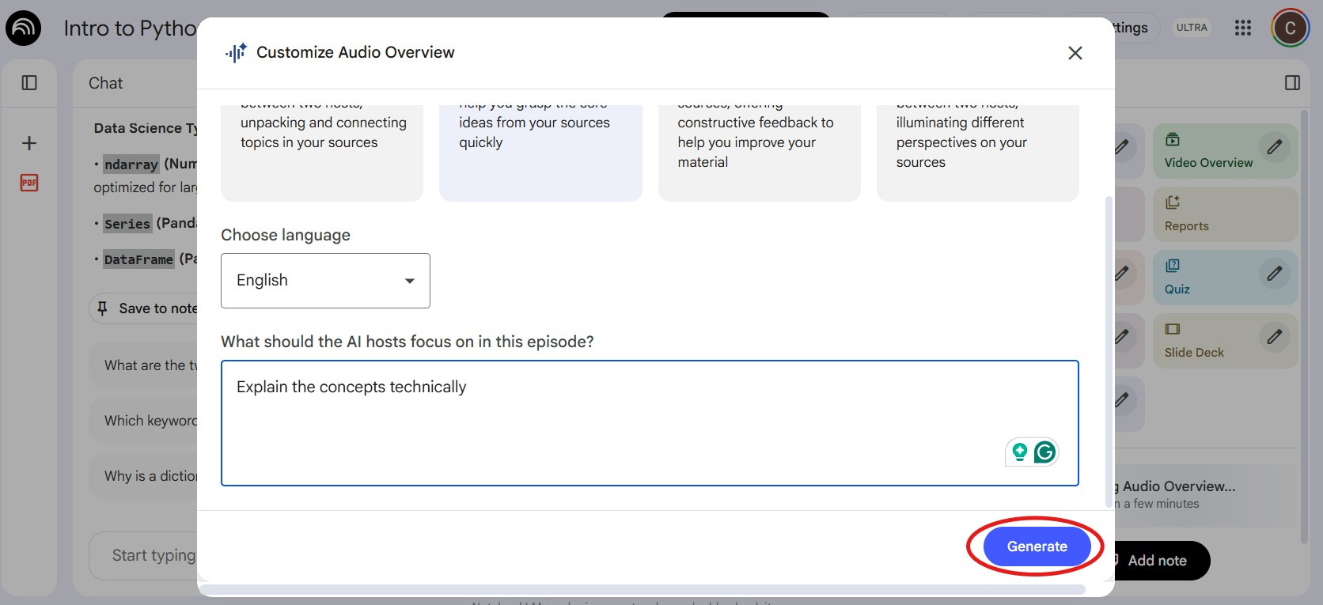Click into the AI hosts focus text box
Viewport: 1323px width, 605px height.
point(650,423)
